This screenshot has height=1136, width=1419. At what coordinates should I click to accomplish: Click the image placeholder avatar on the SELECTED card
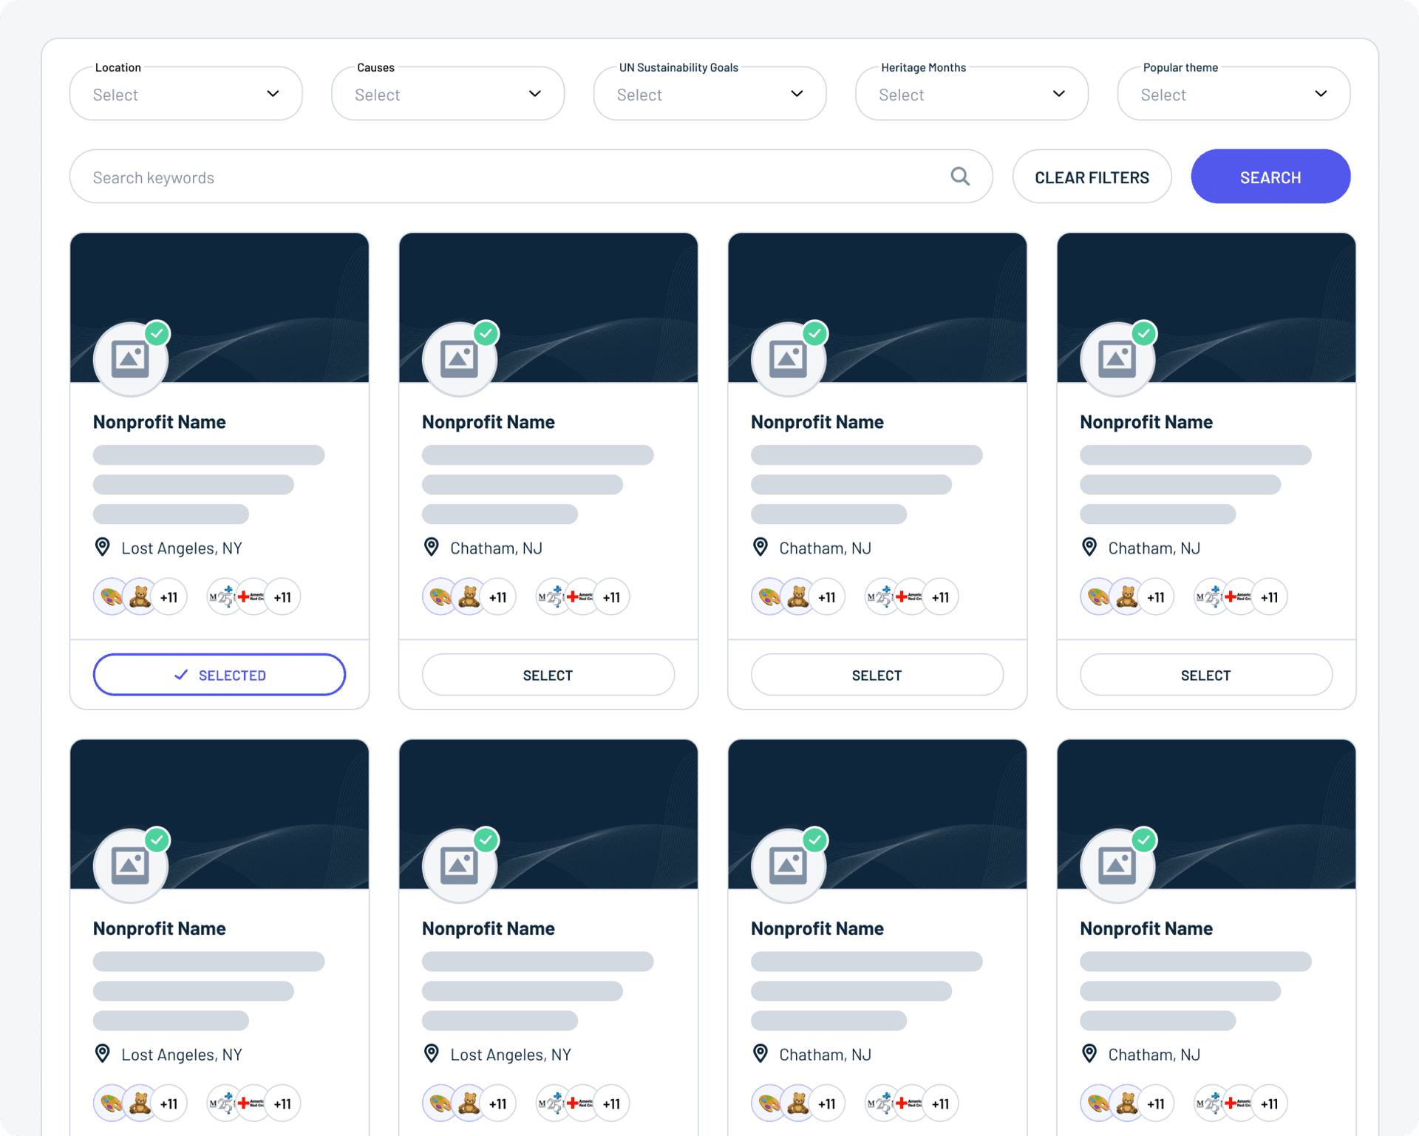point(131,359)
